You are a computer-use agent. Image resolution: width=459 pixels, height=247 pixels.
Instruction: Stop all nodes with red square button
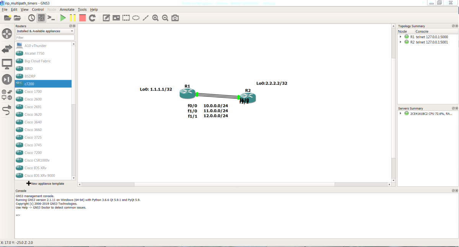click(x=82, y=18)
